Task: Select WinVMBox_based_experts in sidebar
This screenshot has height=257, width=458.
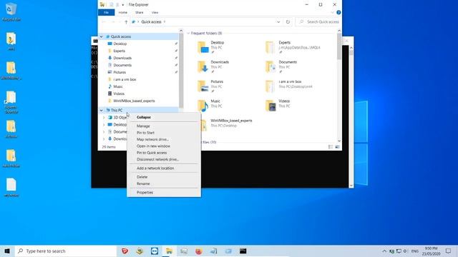Action: coord(134,101)
